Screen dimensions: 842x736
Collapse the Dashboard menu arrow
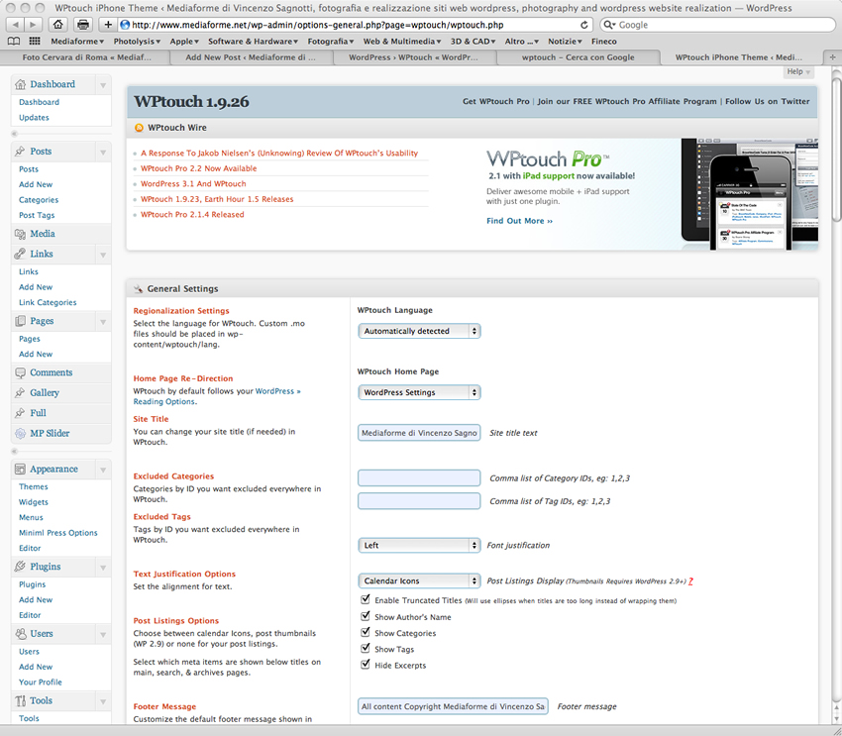point(103,85)
